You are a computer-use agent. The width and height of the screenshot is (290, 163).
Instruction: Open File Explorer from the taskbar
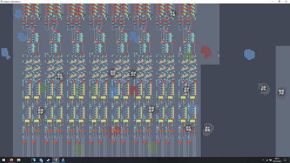coord(19,160)
